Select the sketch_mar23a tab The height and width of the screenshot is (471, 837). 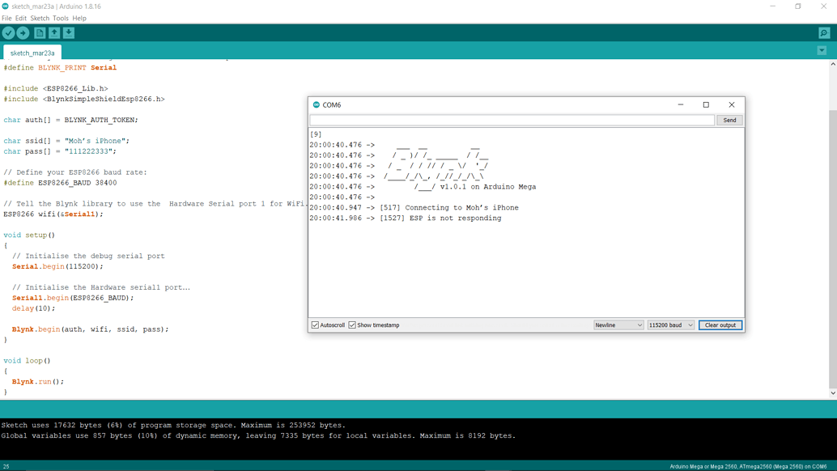32,51
